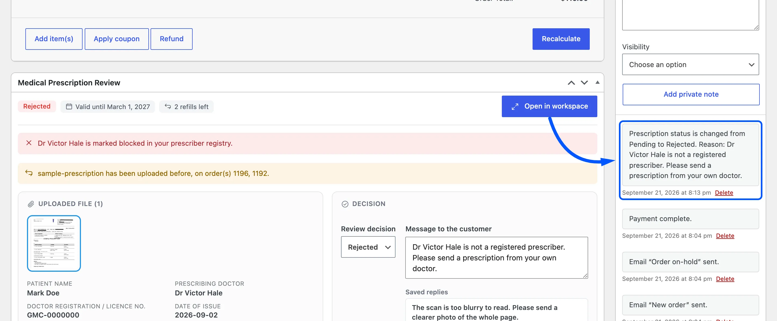Click the Payment complete note text
Screen dimensions: 777x321
click(x=660, y=219)
